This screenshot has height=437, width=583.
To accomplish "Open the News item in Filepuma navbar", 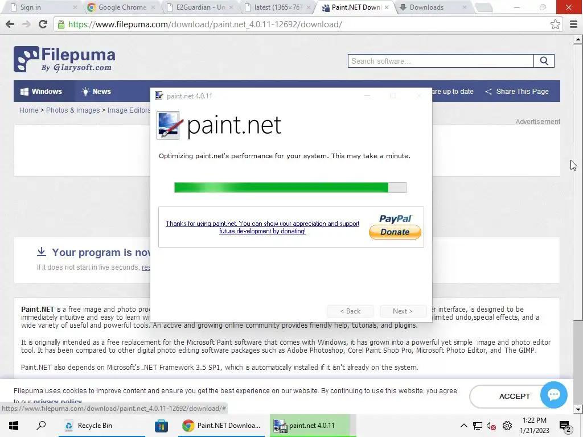I will pyautogui.click(x=96, y=92).
